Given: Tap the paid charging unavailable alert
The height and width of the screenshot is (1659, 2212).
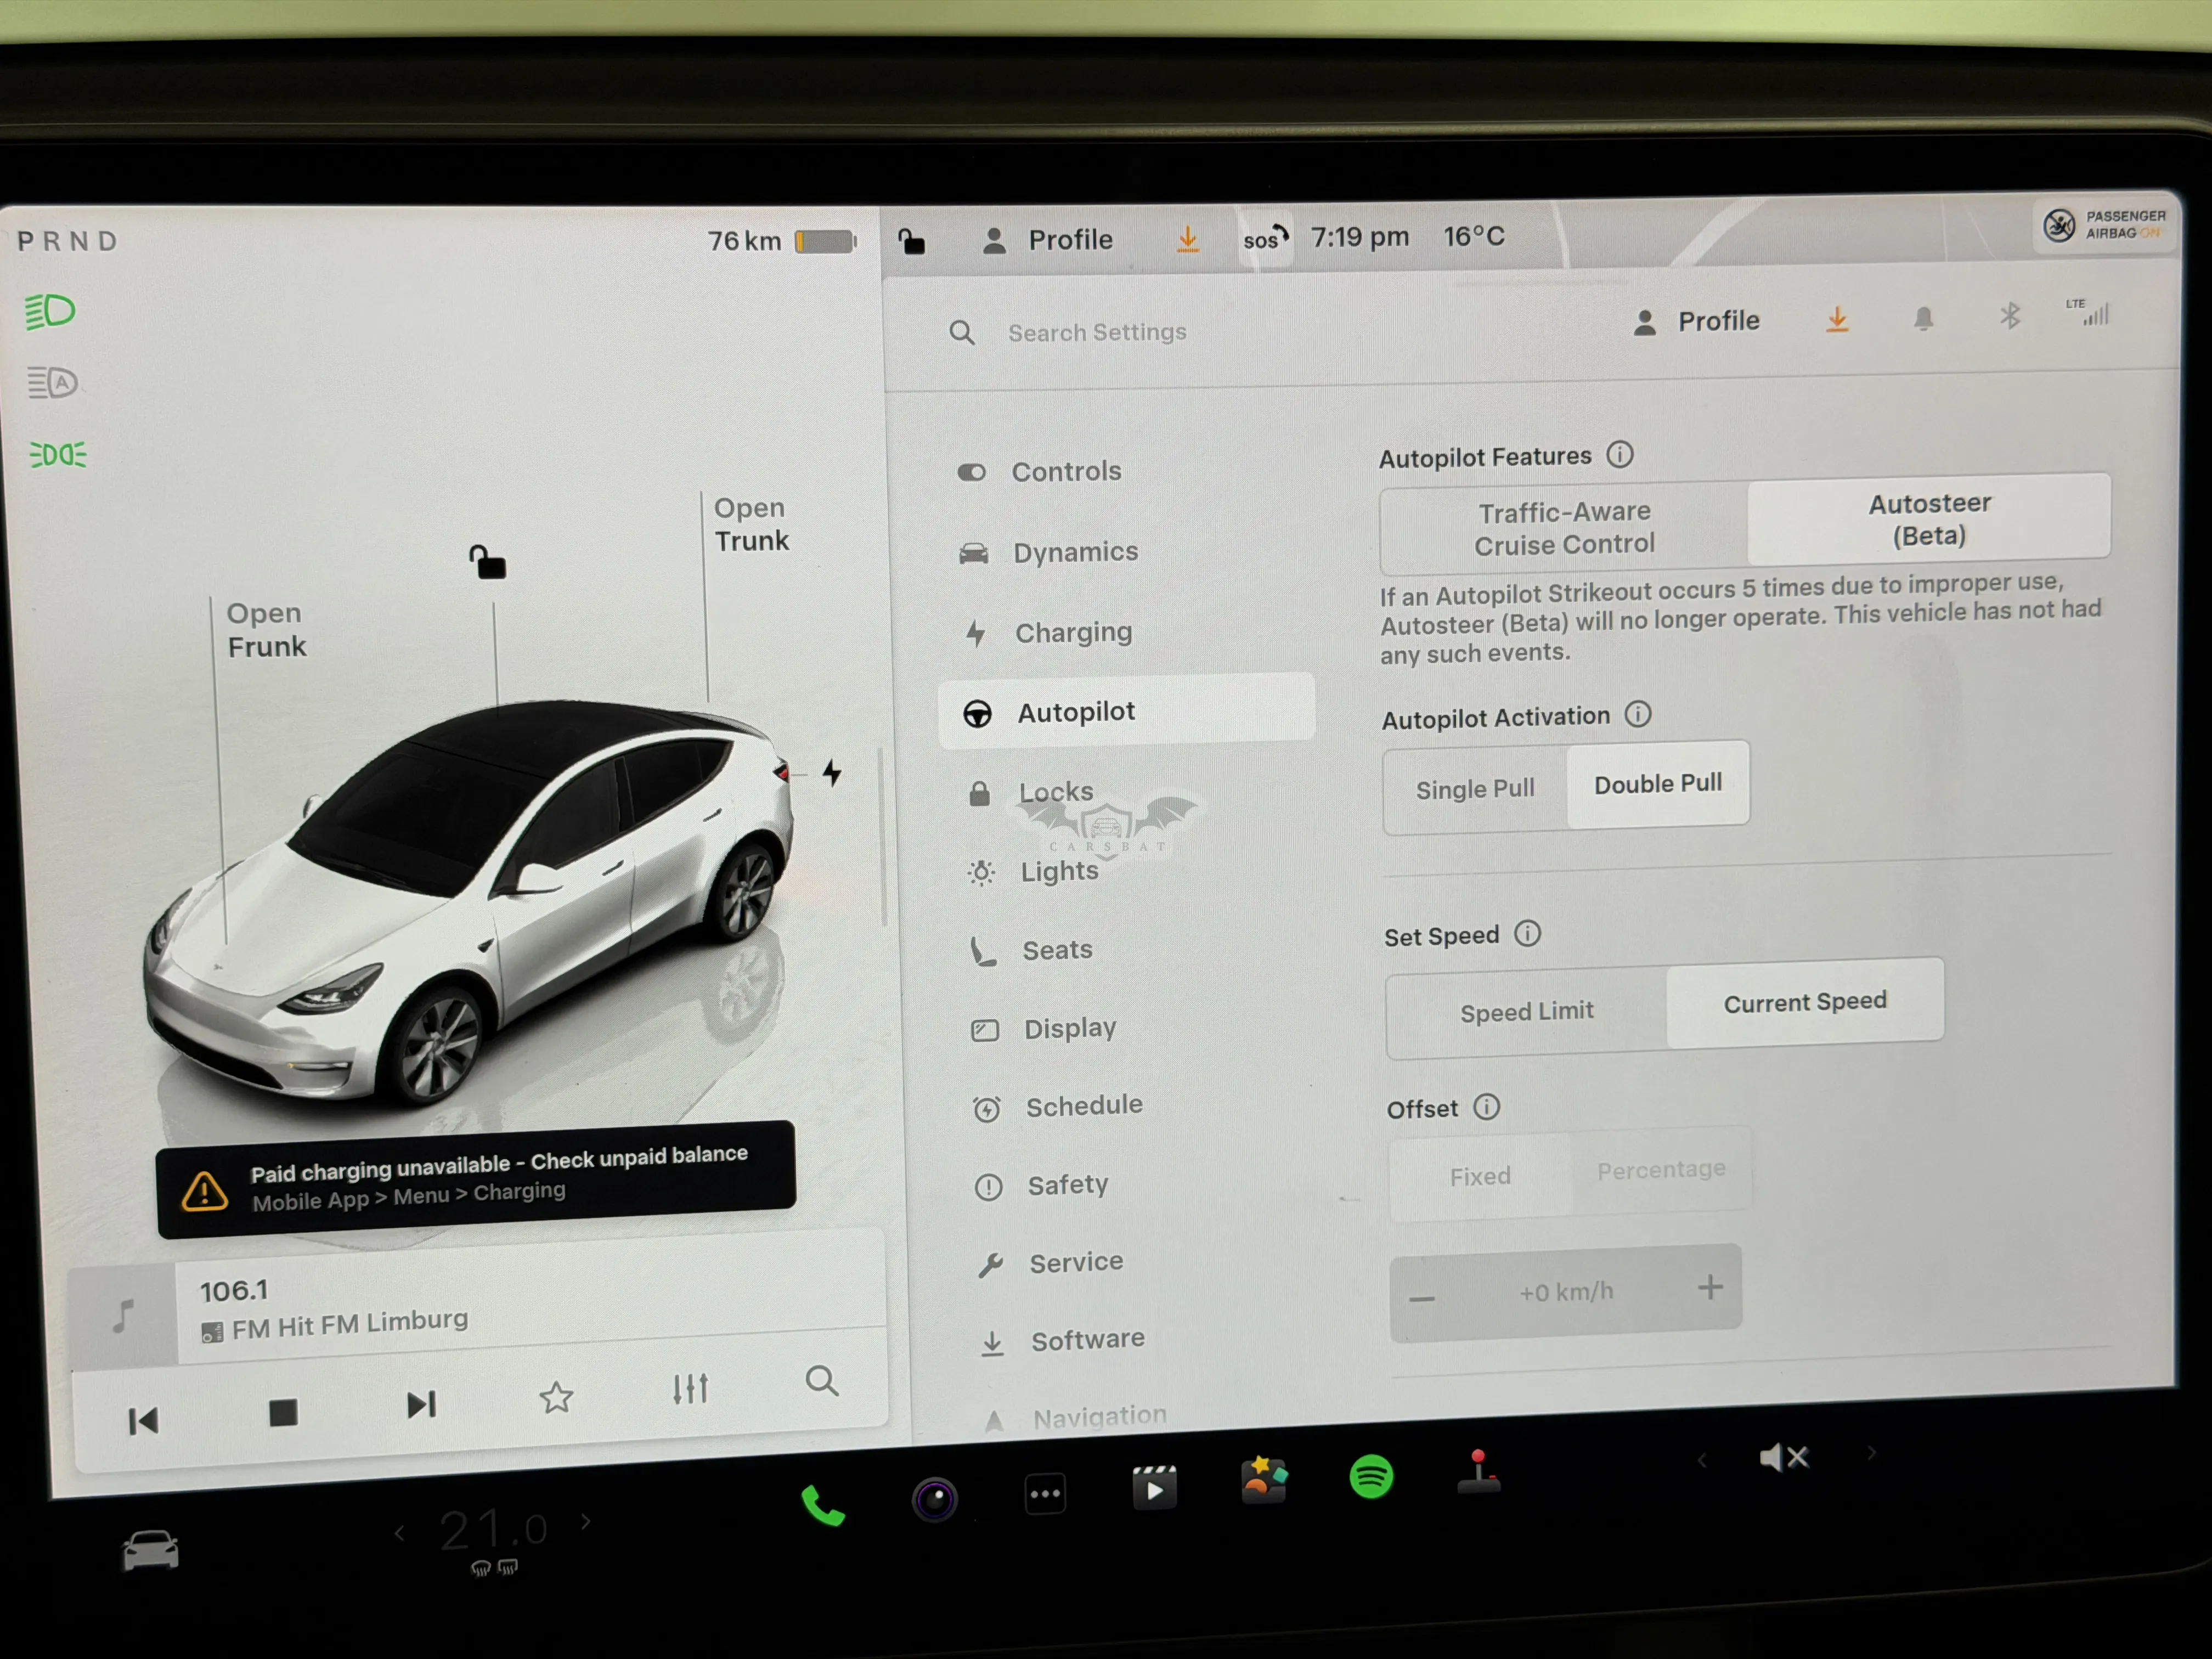Looking at the screenshot, I should point(476,1179).
